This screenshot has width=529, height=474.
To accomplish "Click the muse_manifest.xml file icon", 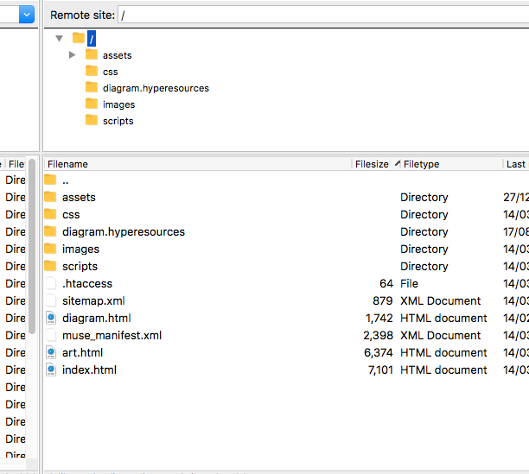I will [x=51, y=335].
